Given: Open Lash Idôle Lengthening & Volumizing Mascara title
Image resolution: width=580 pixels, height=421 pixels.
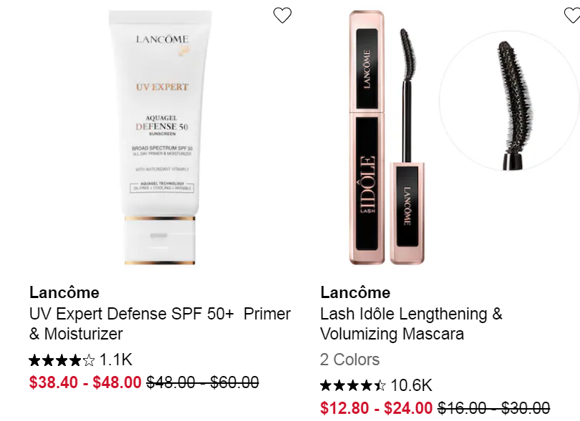Looking at the screenshot, I should (411, 324).
